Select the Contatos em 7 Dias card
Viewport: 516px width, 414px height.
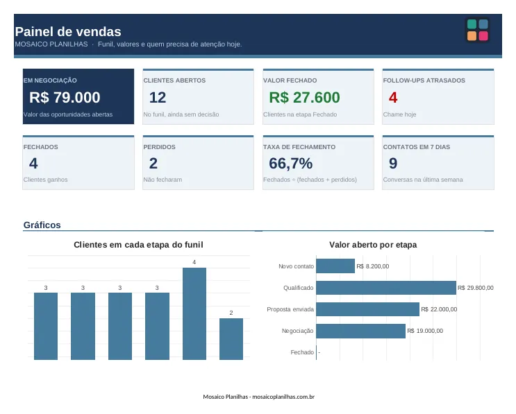438,162
